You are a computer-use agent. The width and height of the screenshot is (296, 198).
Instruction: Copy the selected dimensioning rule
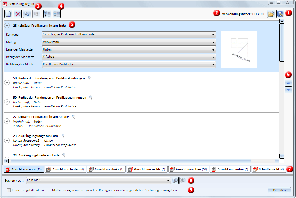27,14
